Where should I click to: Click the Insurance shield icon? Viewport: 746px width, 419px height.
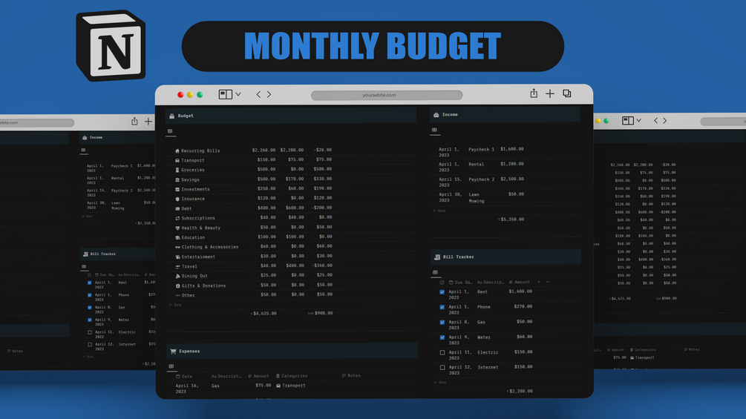pyautogui.click(x=177, y=199)
